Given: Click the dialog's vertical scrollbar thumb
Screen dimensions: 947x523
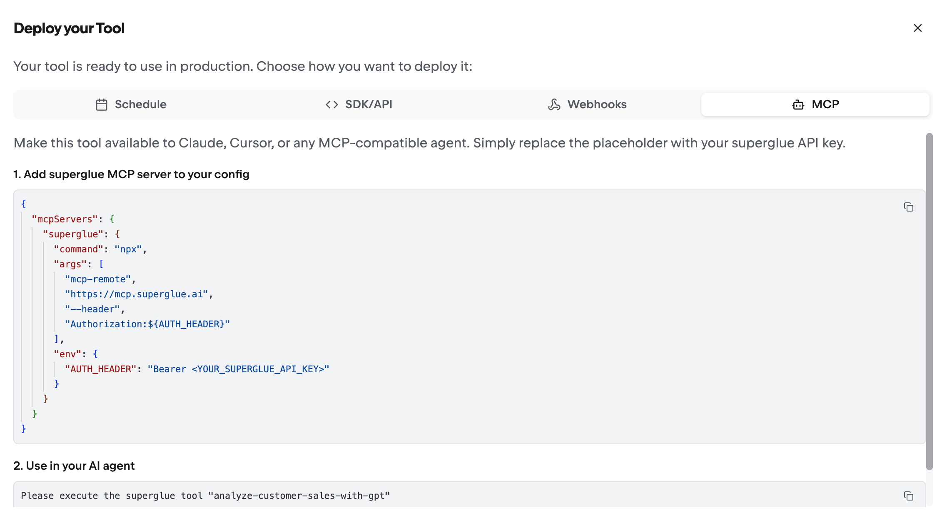Looking at the screenshot, I should (929, 301).
